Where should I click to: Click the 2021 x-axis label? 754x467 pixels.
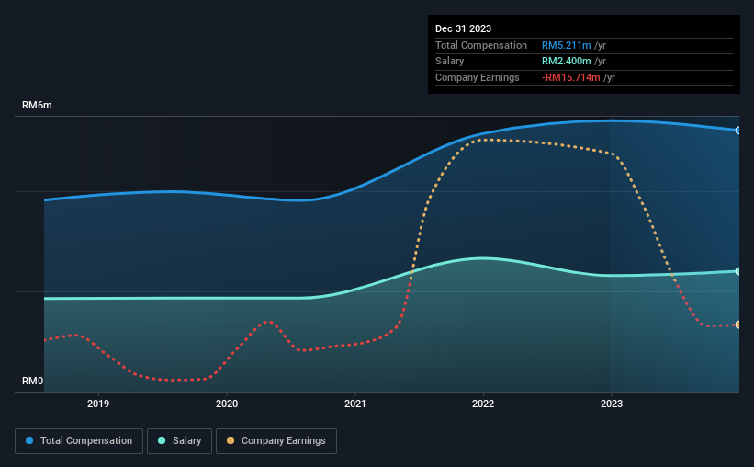354,404
